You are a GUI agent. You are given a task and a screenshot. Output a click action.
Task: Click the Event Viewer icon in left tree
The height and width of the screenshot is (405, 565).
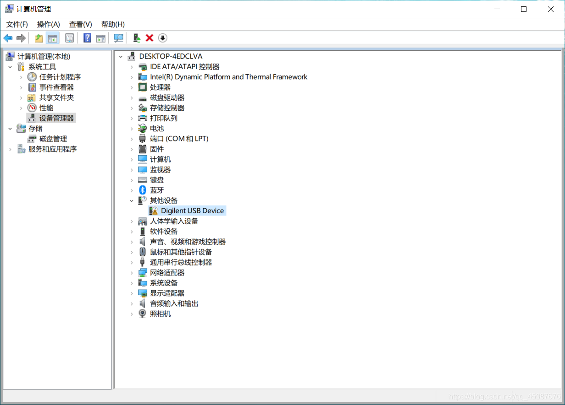click(x=32, y=87)
